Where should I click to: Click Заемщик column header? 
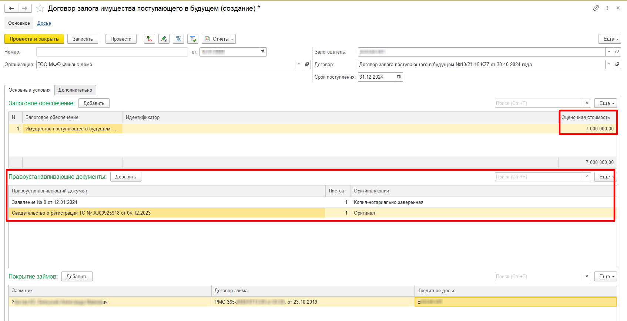[110, 290]
